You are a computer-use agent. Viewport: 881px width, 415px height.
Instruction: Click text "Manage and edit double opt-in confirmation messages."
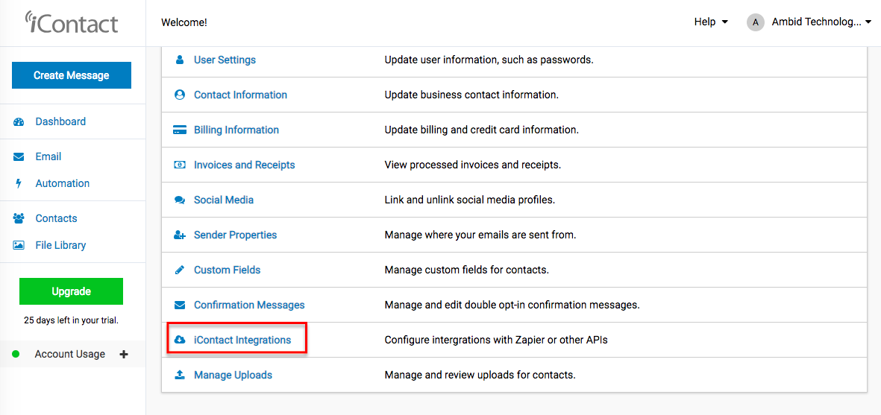coord(512,305)
